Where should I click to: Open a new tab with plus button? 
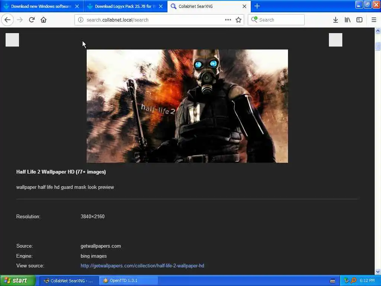tap(257, 6)
